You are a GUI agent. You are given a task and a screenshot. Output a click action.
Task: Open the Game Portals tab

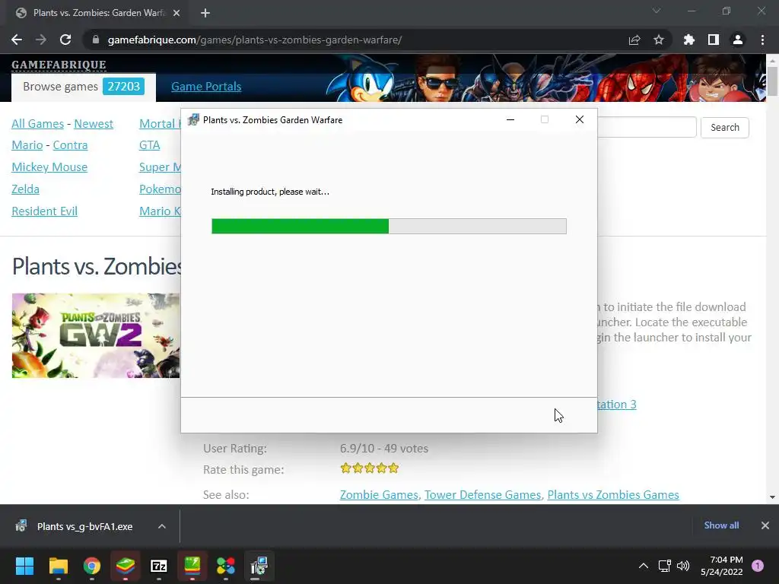pos(206,87)
